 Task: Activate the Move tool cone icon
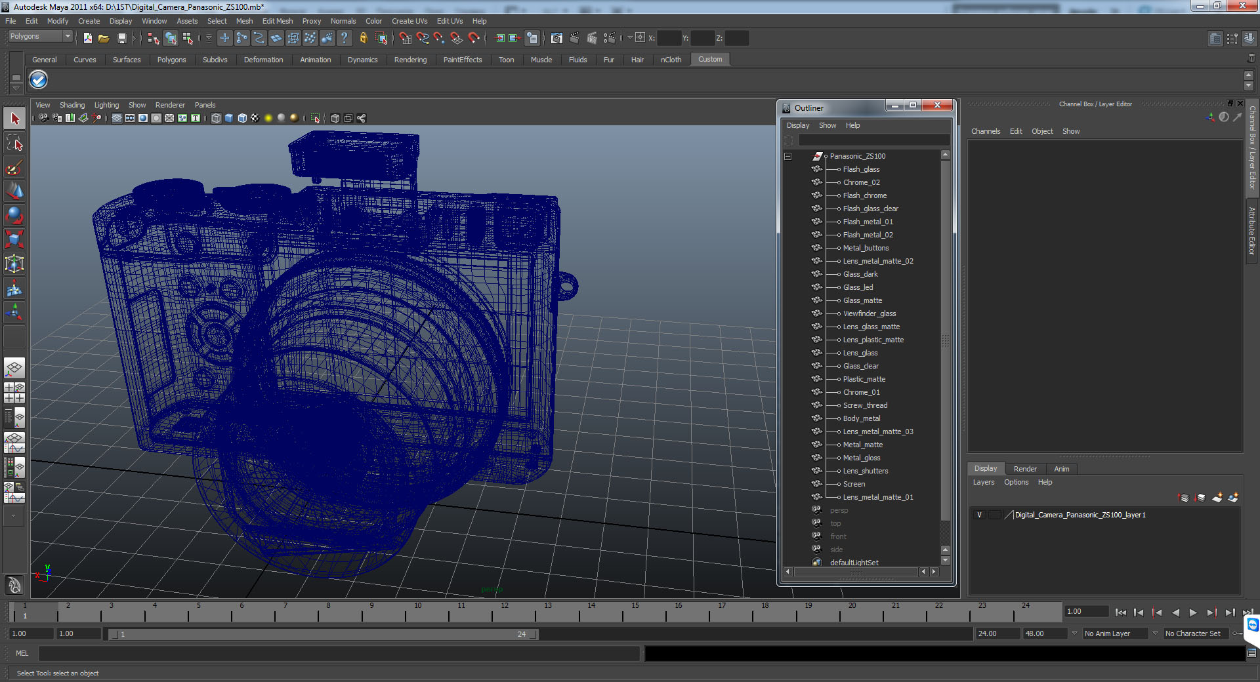pos(14,191)
